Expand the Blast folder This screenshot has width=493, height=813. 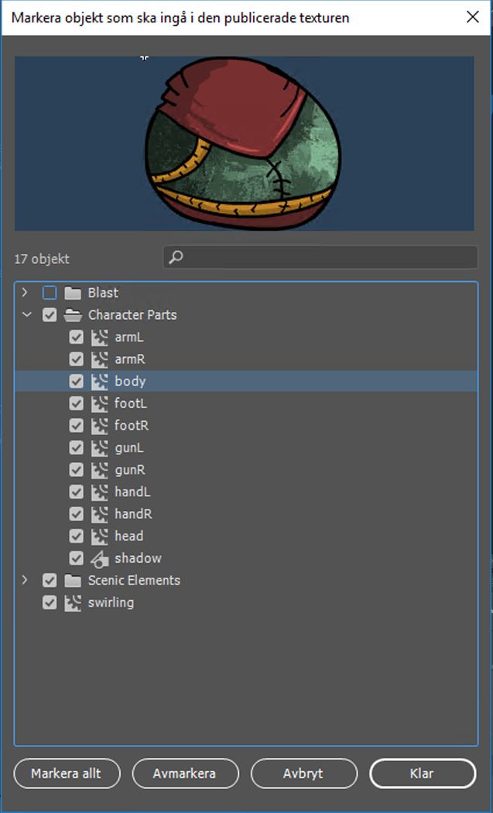[x=25, y=293]
